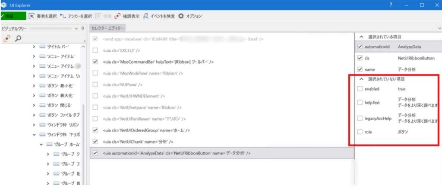Select the 'ボタン 閉じる' tree item
Viewport: 442px width, 187px height.
coord(56,105)
